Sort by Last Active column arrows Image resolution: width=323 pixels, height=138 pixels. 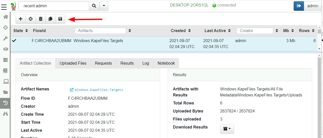[229, 31]
